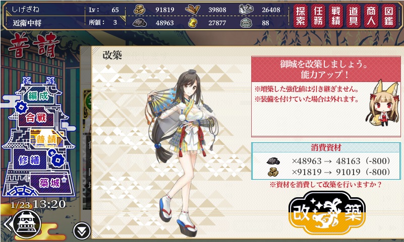Confirm remodel with the 改築 button

tap(327, 213)
